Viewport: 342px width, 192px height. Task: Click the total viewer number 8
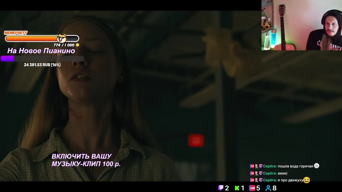[x=274, y=188]
